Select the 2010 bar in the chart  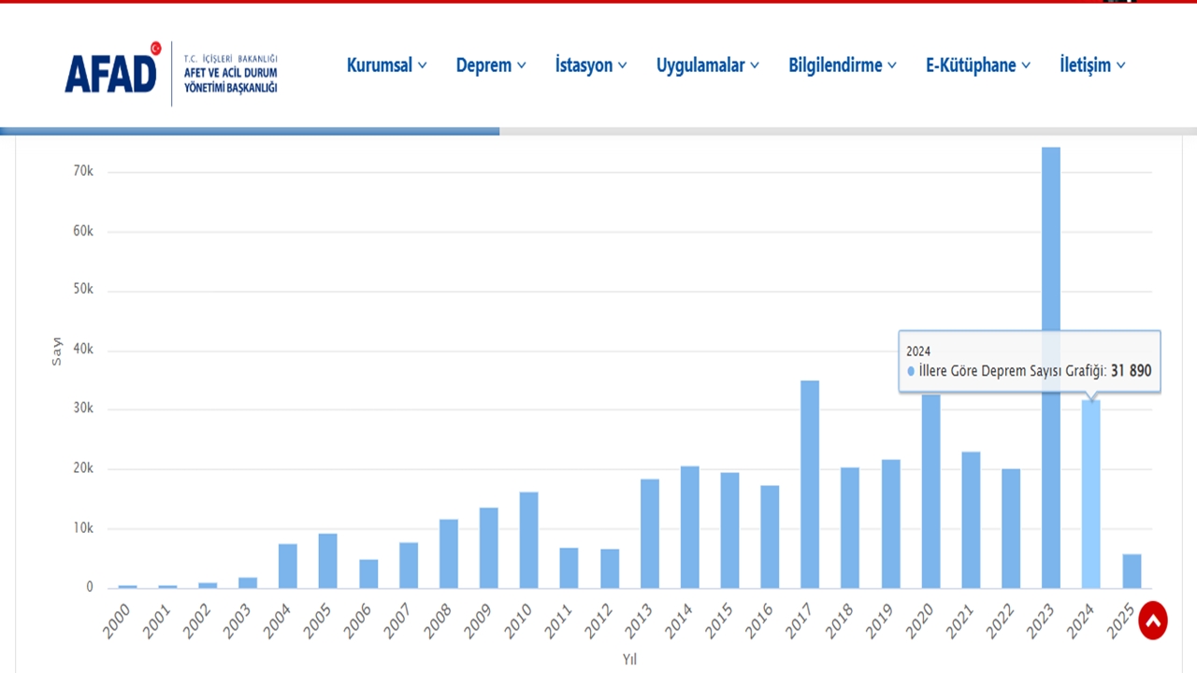click(x=528, y=540)
